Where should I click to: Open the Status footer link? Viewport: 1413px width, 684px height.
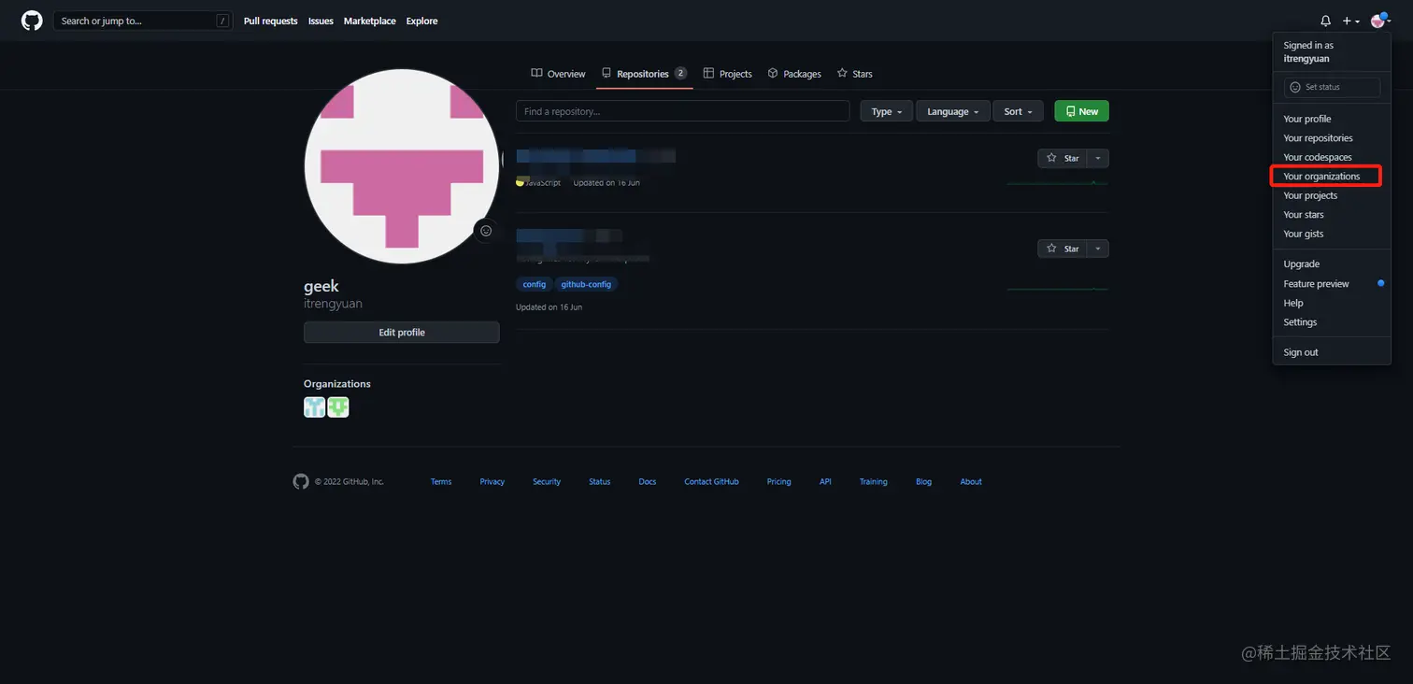(x=600, y=482)
